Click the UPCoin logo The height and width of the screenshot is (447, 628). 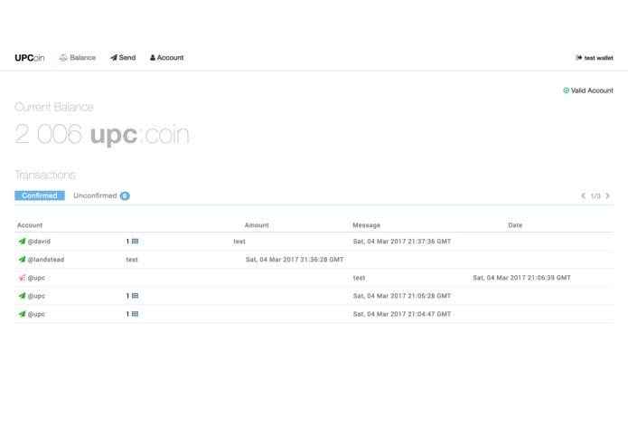(x=30, y=58)
